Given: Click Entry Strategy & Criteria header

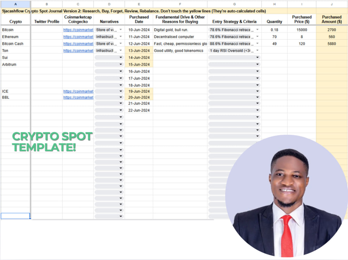Looking at the screenshot, I should click(x=234, y=19).
